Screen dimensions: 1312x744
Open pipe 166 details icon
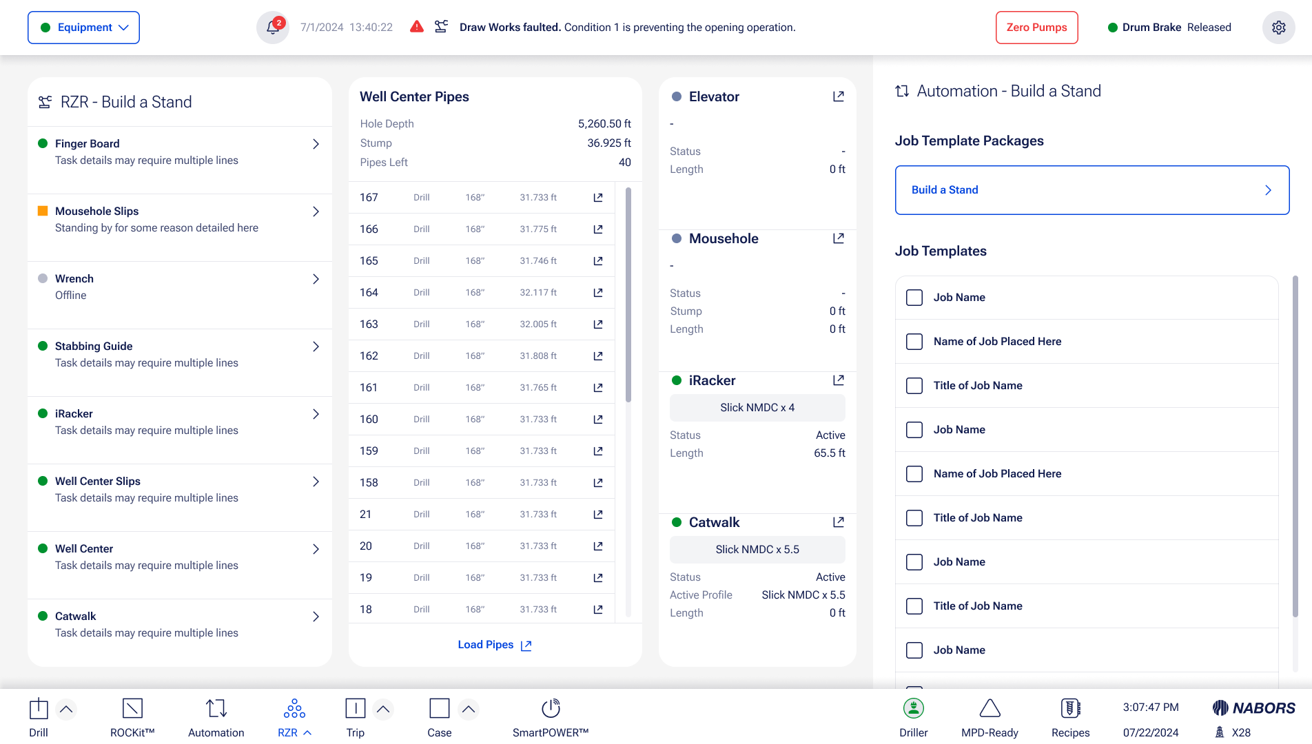tap(598, 229)
